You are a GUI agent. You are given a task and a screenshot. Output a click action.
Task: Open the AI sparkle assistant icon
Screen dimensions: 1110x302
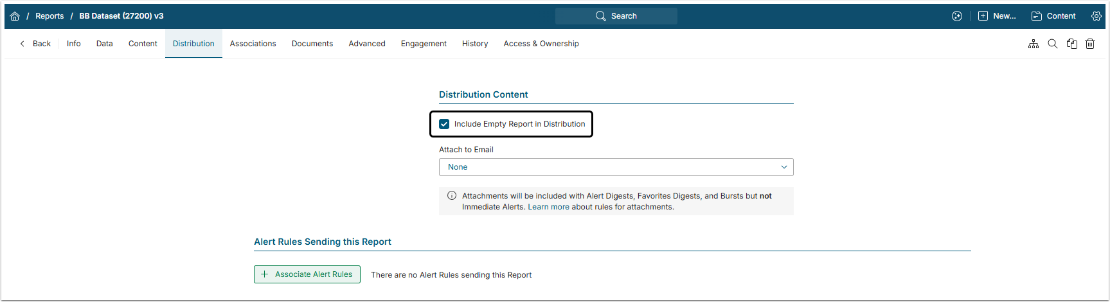[957, 16]
